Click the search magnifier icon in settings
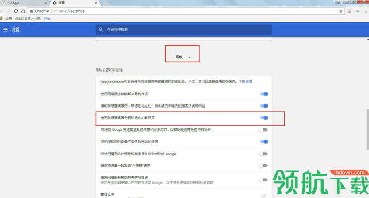This screenshot has height=198, width=369. (x=101, y=29)
